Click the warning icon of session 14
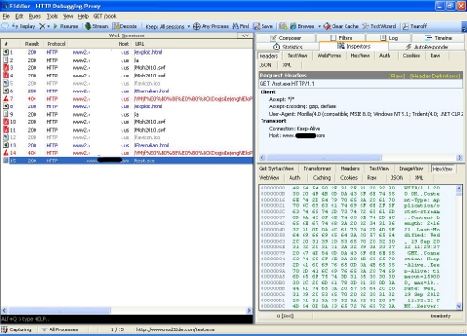Screen dimensions: 467x336 point(6,153)
